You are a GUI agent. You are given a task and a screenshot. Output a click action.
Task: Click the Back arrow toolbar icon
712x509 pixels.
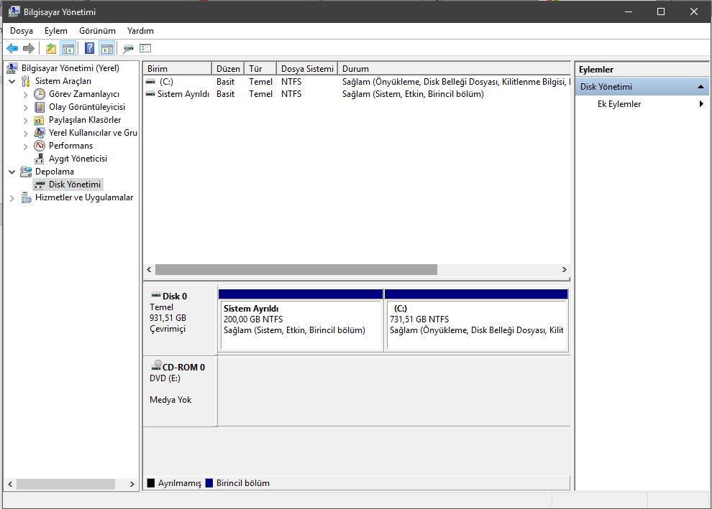pyautogui.click(x=12, y=48)
